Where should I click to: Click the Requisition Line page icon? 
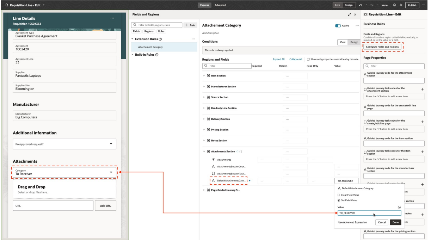click(x=365, y=14)
